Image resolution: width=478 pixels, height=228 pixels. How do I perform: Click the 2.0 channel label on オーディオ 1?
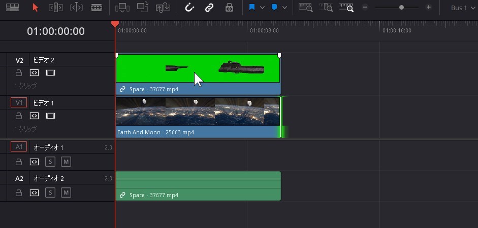coord(108,148)
